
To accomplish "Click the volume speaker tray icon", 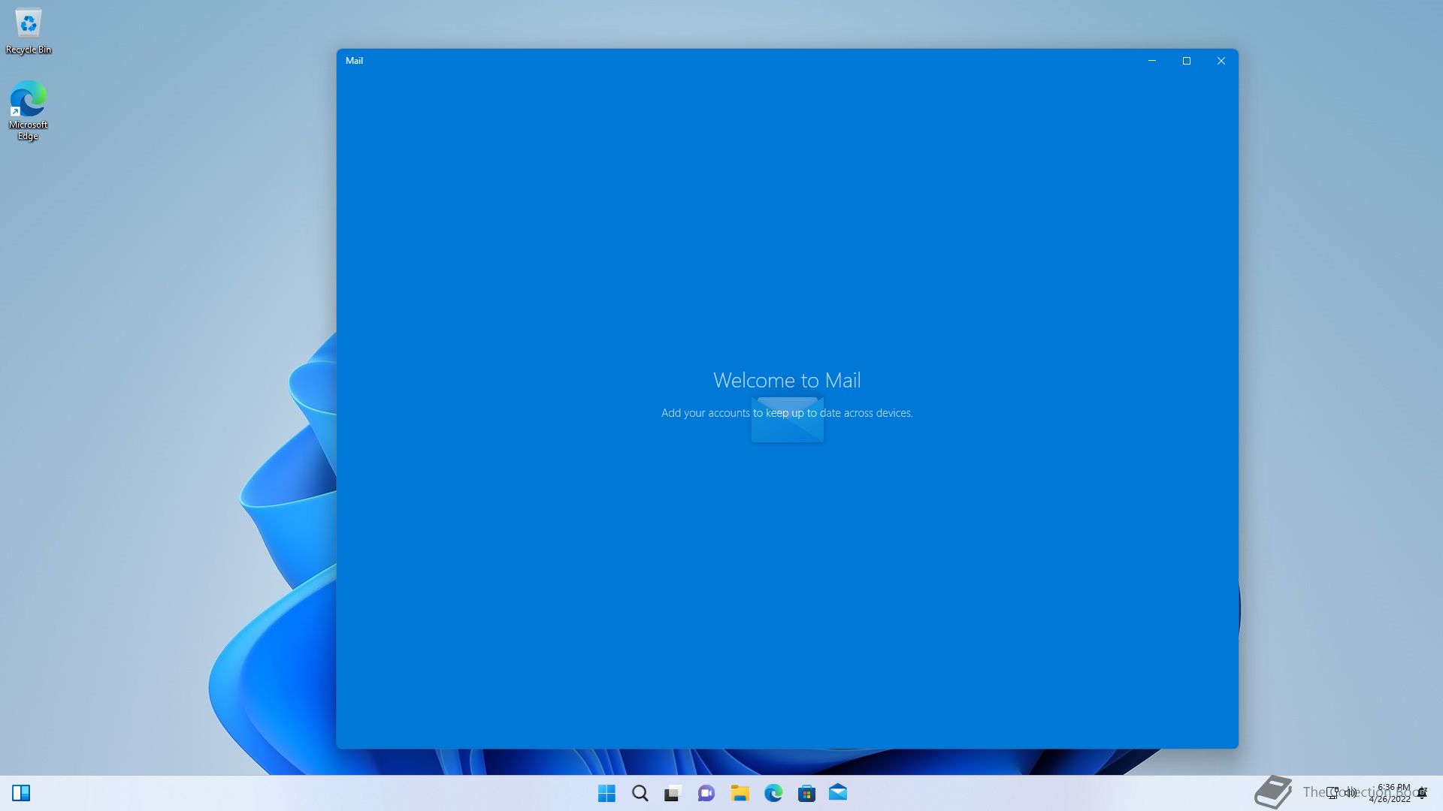I will click(1351, 792).
